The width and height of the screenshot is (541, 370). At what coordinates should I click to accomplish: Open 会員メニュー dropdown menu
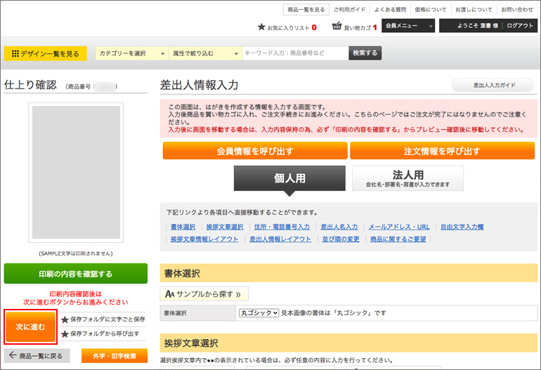click(410, 26)
